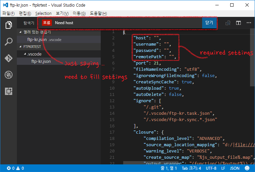Click the "host" key in line 2
The image size is (255, 172).
(x=141, y=38)
